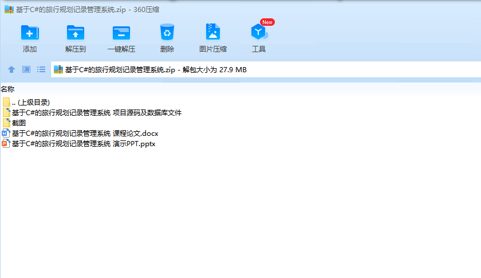Viewport: 481px width, 278px height.
Task: Click the Word icon beside 课程论文.docx
Action: pos(6,134)
